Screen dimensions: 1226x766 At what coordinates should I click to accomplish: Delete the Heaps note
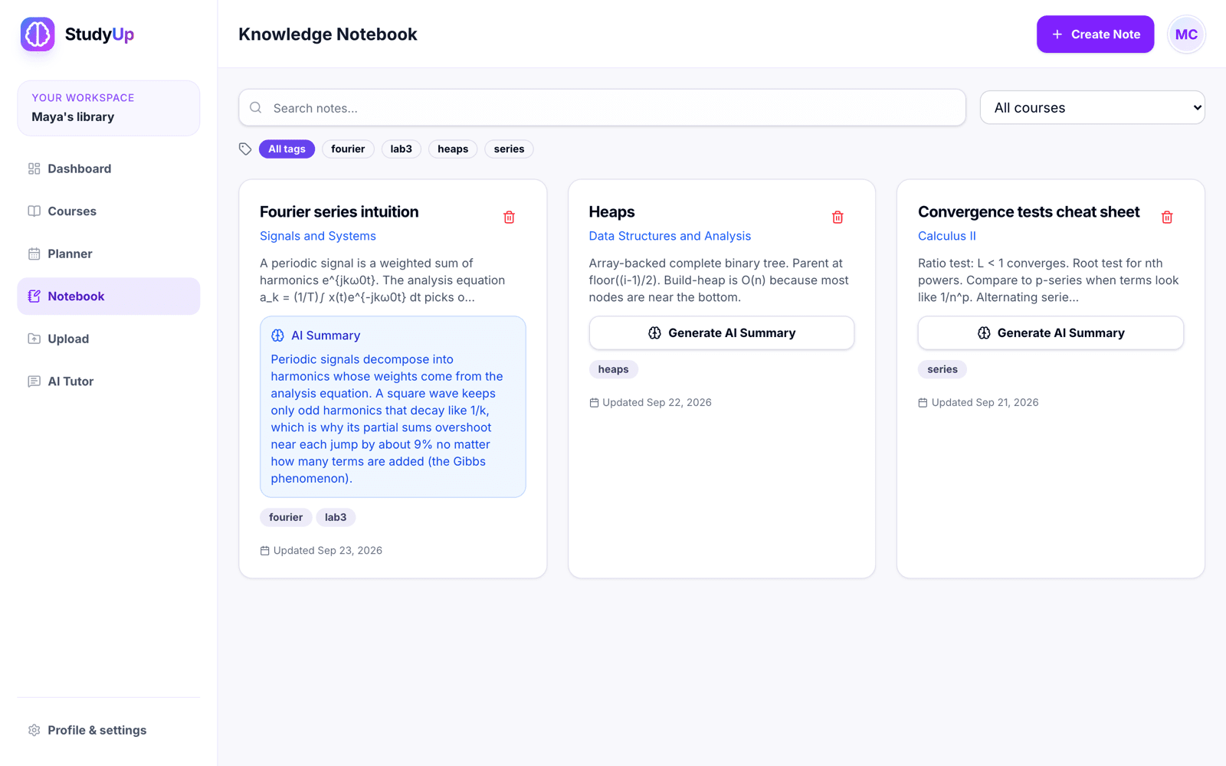click(838, 218)
